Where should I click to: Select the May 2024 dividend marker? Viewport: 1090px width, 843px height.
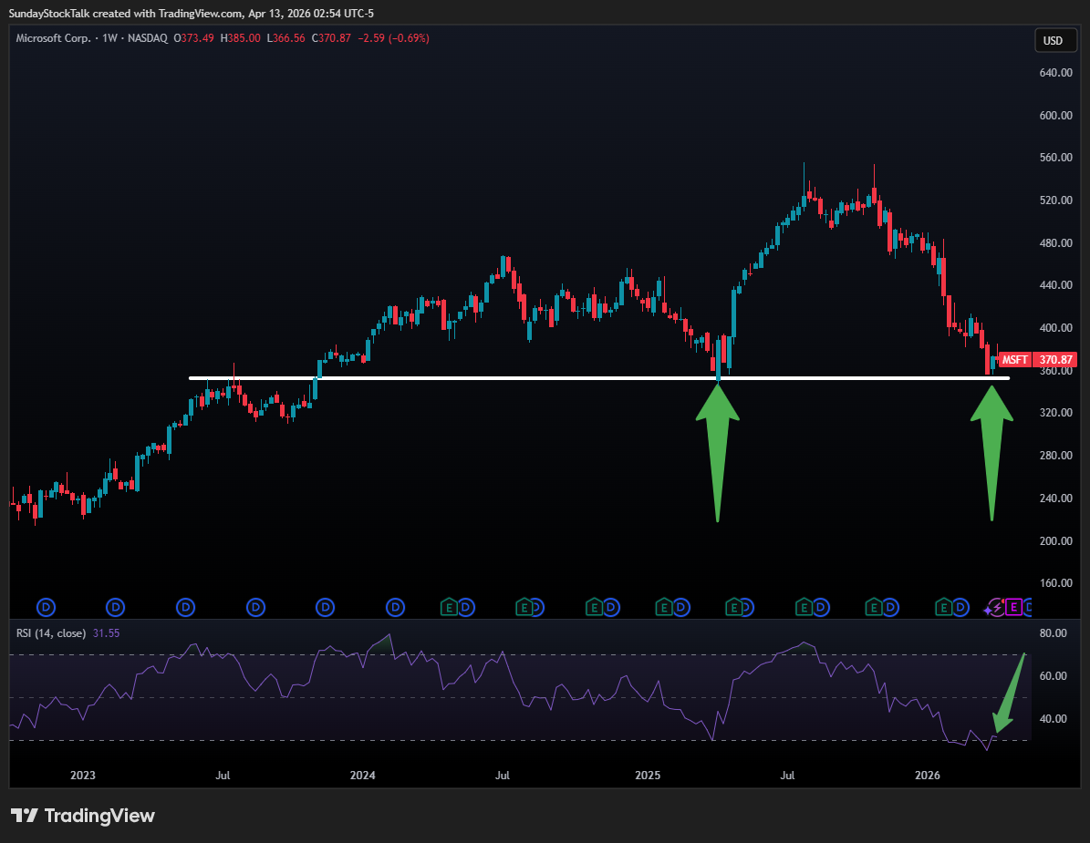[x=466, y=608]
